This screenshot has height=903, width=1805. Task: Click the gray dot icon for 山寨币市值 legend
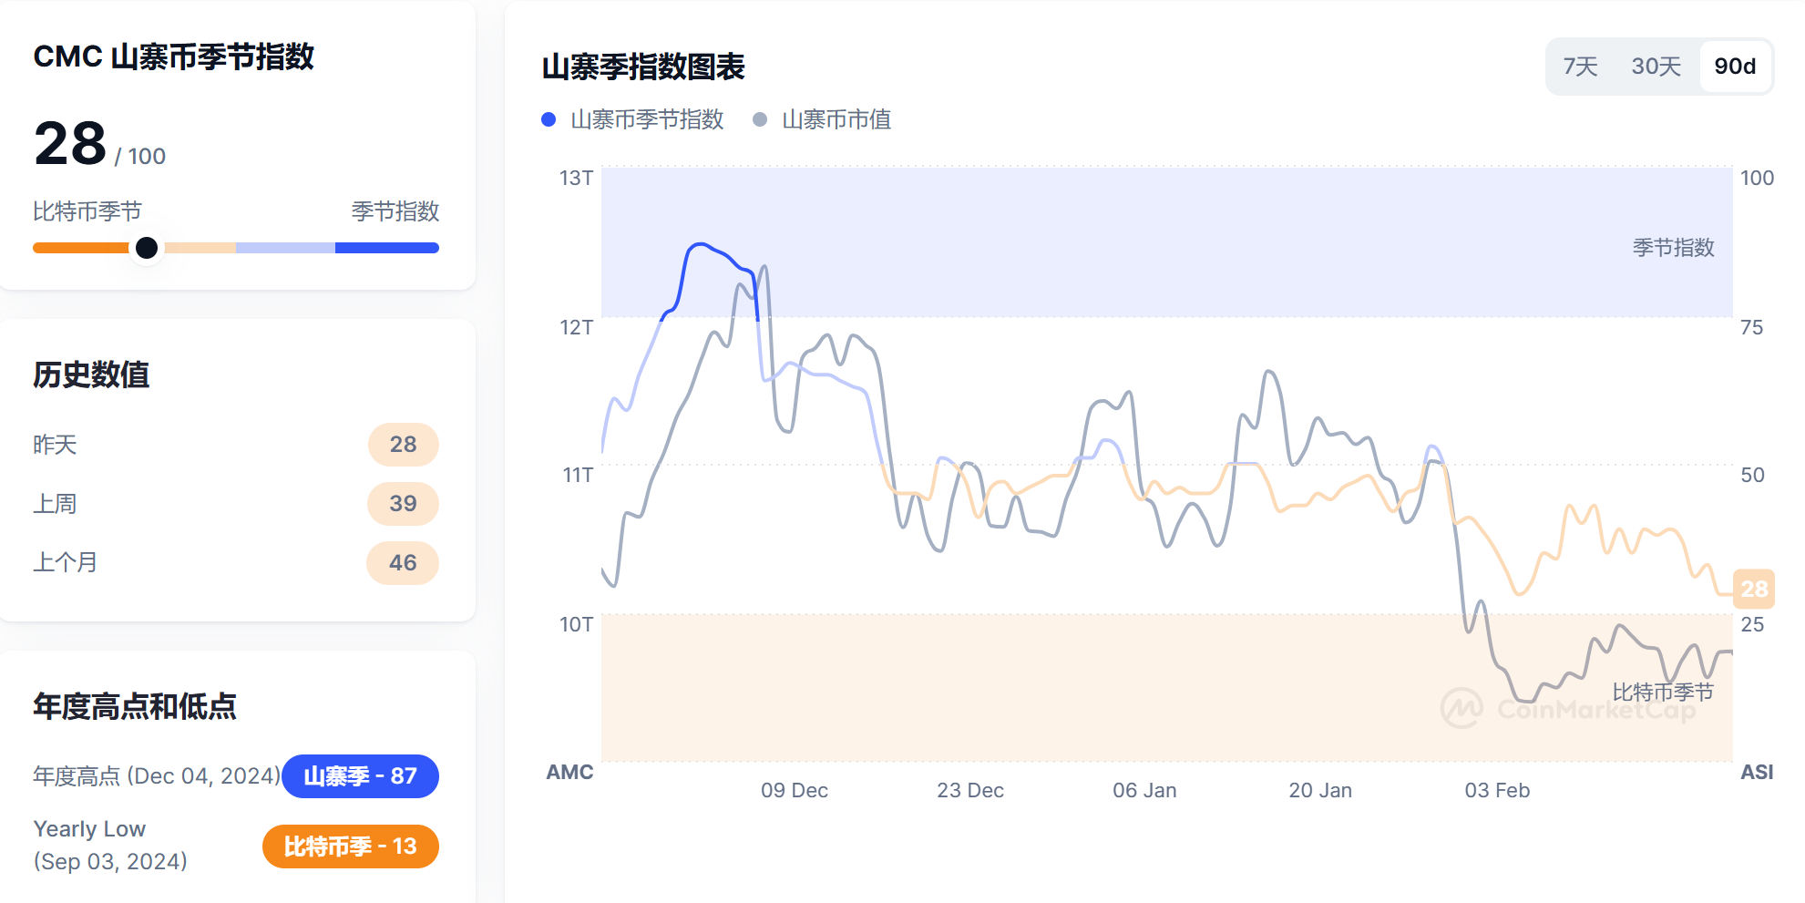758,119
